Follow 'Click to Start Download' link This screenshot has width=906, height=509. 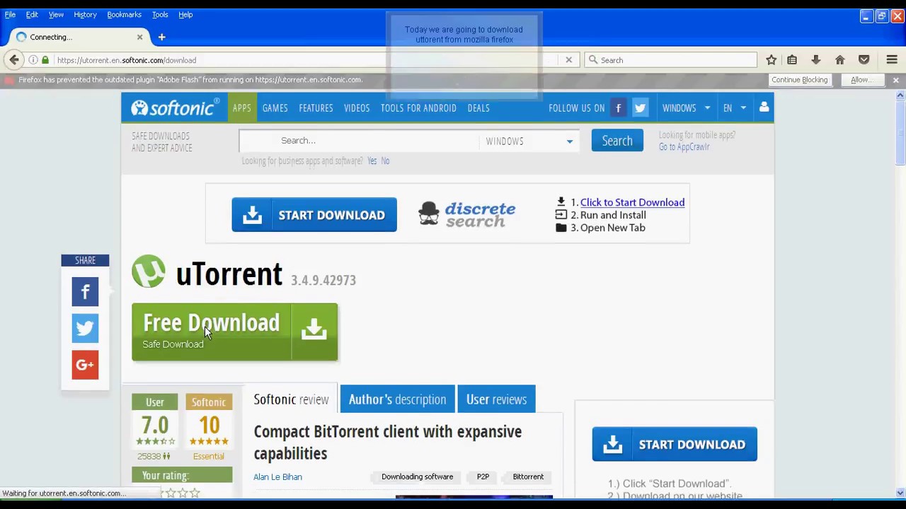(632, 202)
